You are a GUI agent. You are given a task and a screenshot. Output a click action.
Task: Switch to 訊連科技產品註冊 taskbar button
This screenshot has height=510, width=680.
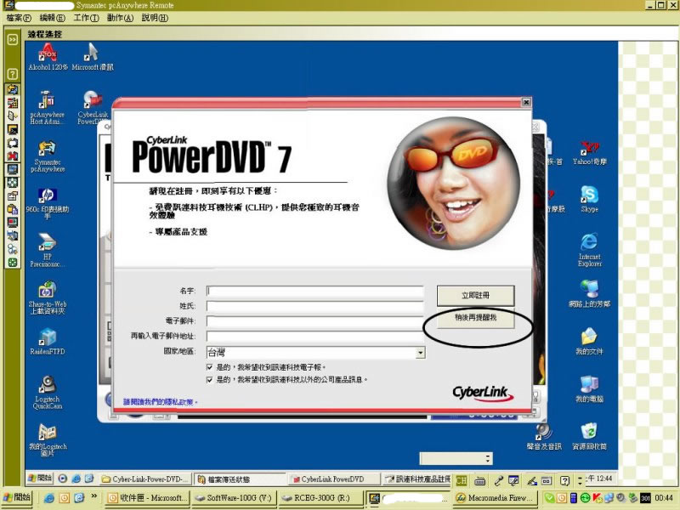417,479
